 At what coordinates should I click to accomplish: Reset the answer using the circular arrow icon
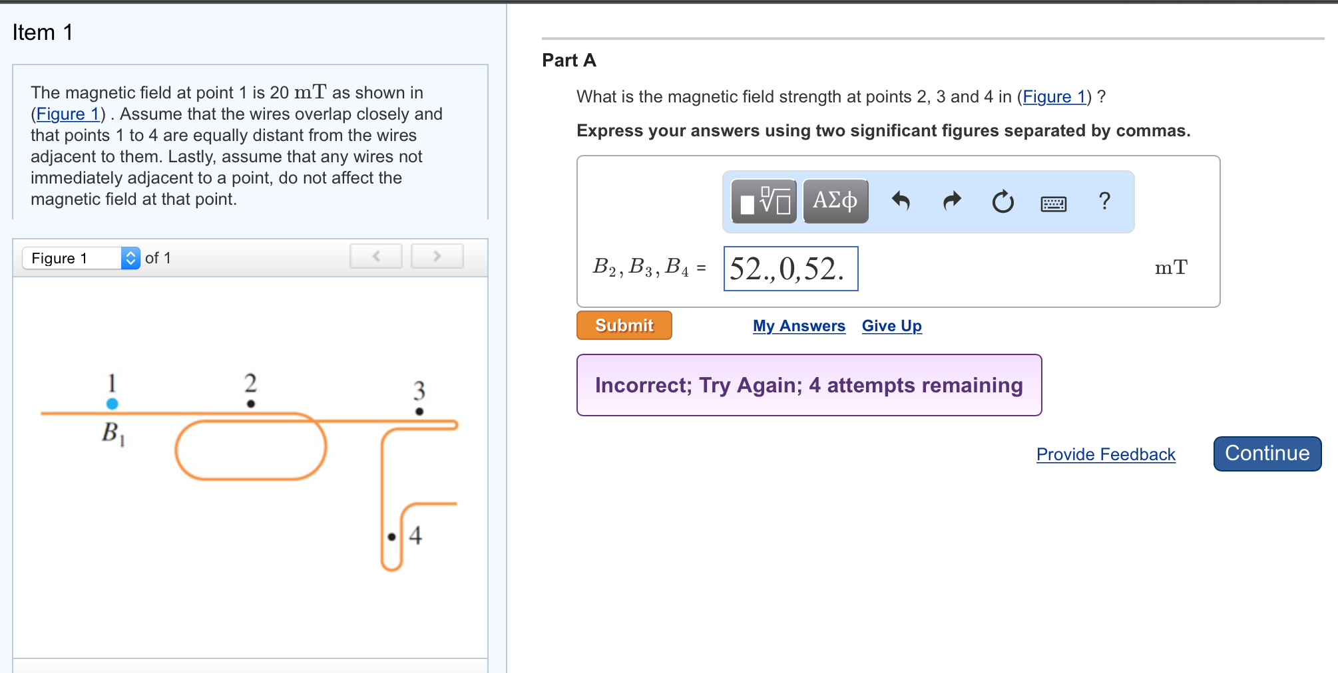coord(1003,202)
